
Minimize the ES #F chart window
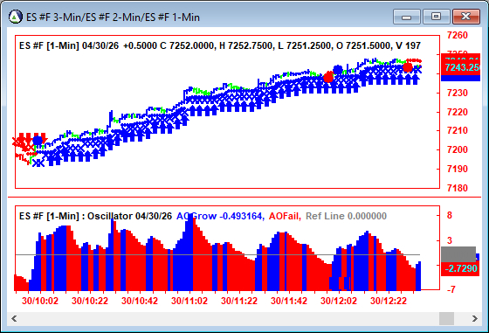(407, 17)
